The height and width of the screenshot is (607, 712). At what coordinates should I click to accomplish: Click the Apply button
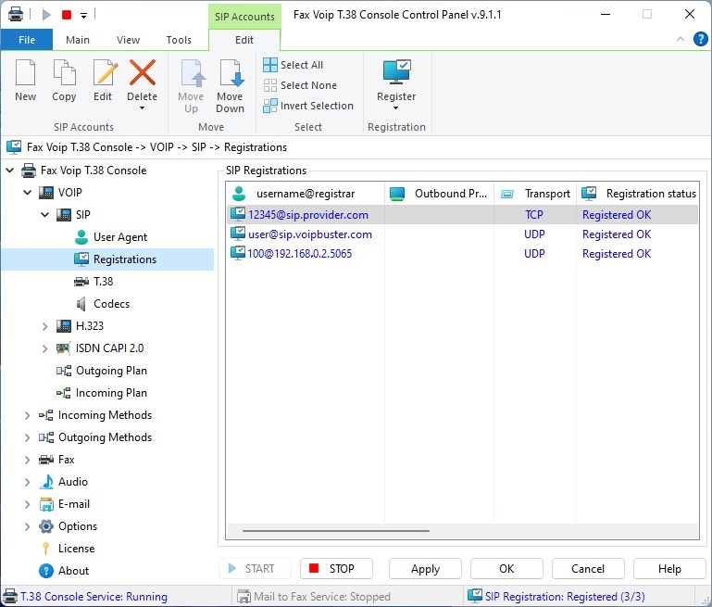425,569
